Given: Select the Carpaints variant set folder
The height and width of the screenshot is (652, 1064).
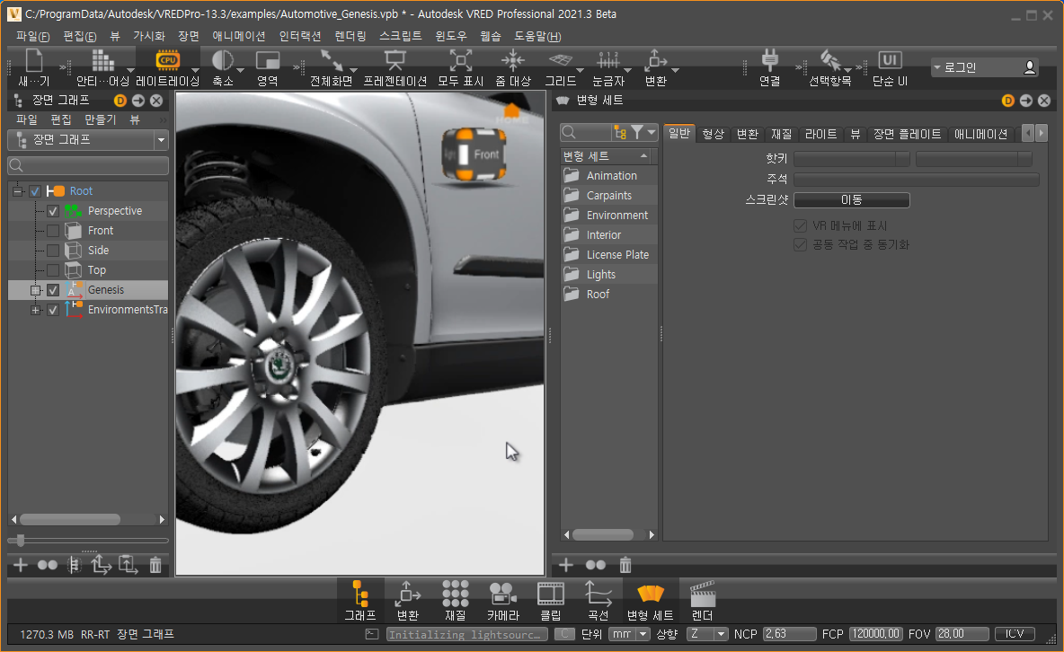Looking at the screenshot, I should pyautogui.click(x=608, y=196).
